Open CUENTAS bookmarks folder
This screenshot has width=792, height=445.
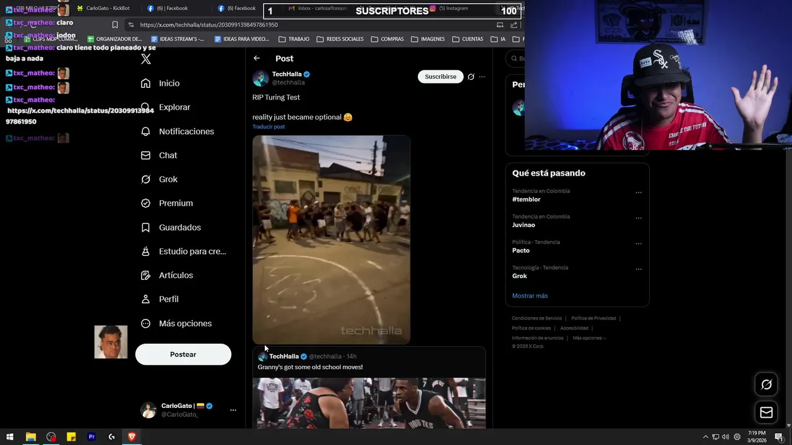coord(468,39)
